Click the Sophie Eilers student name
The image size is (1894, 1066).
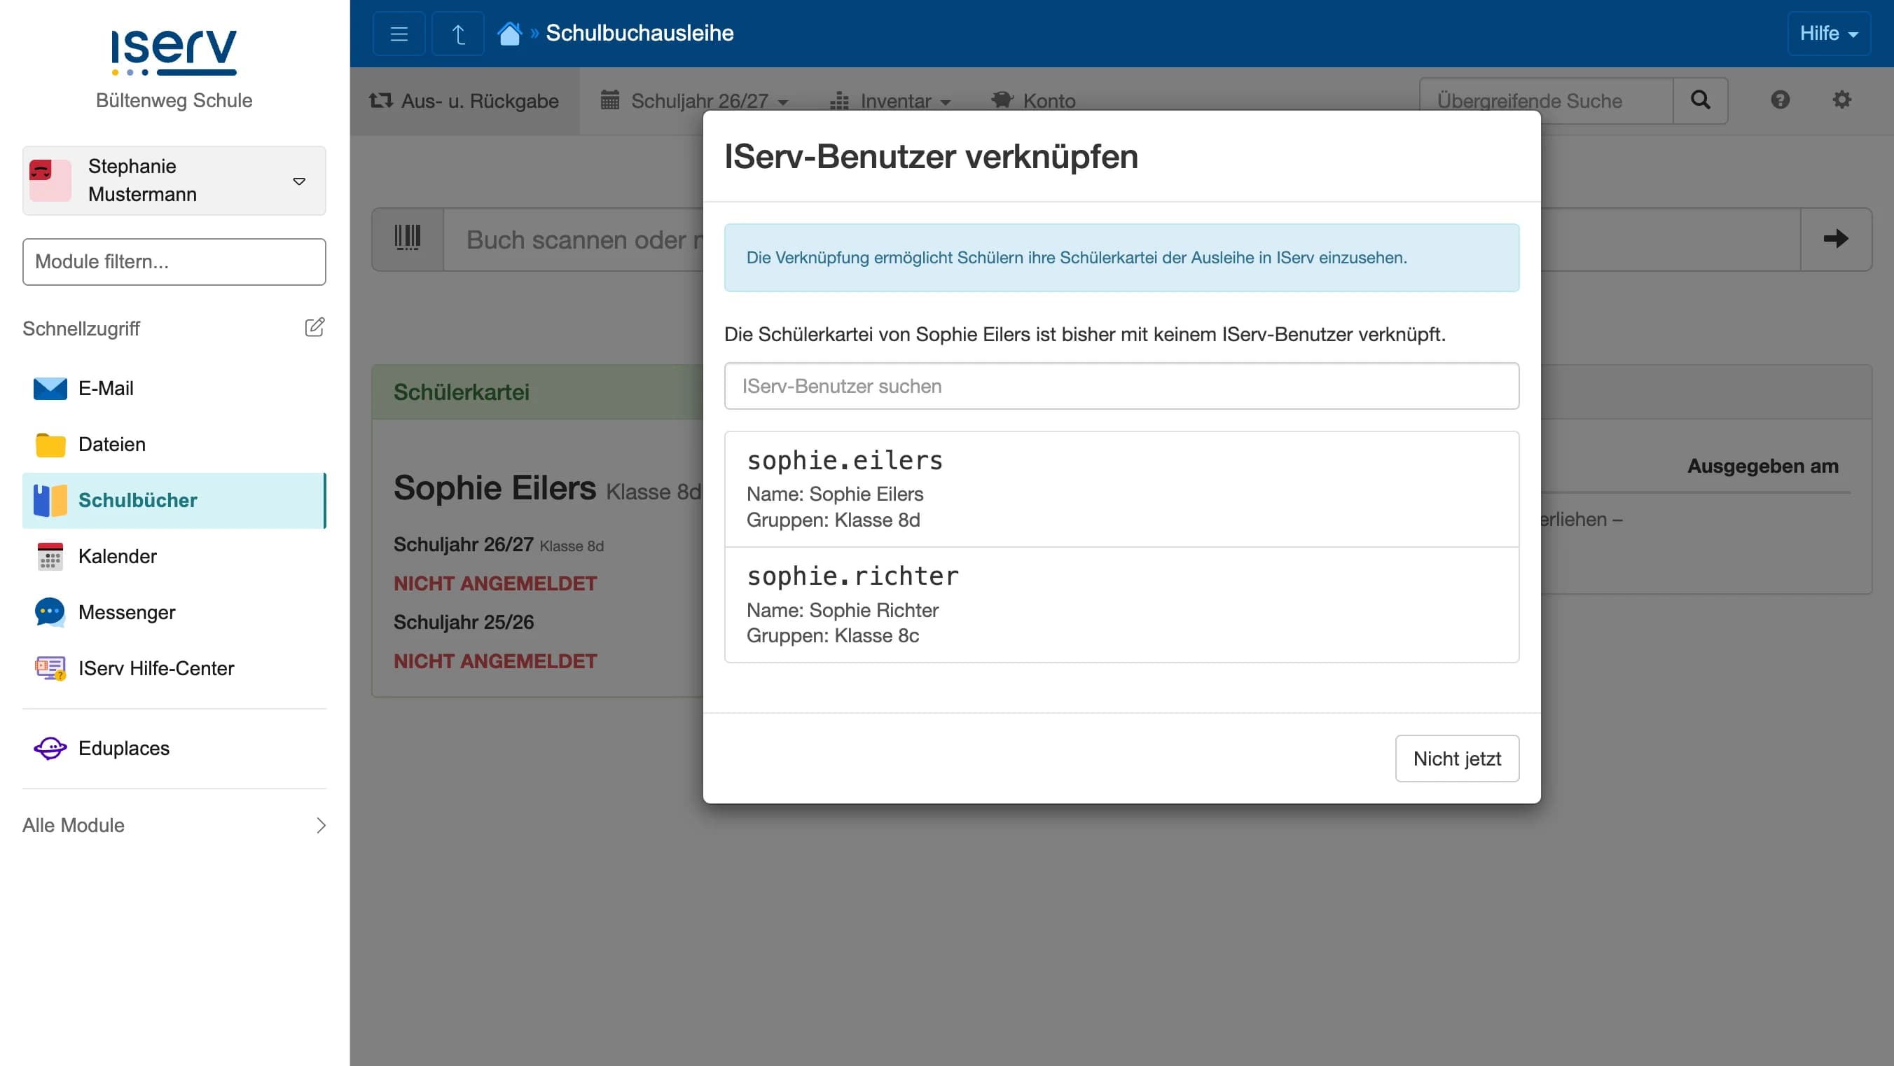point(494,488)
